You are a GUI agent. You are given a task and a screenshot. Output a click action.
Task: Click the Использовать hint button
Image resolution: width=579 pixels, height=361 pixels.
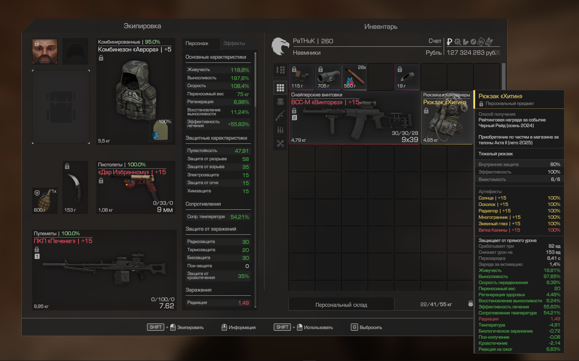[303, 327]
